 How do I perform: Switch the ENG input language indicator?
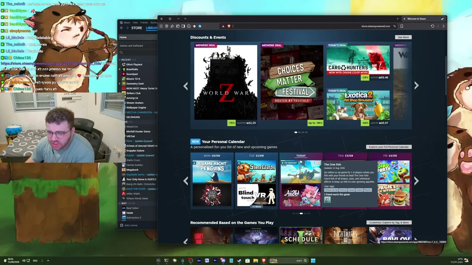click(35, 261)
